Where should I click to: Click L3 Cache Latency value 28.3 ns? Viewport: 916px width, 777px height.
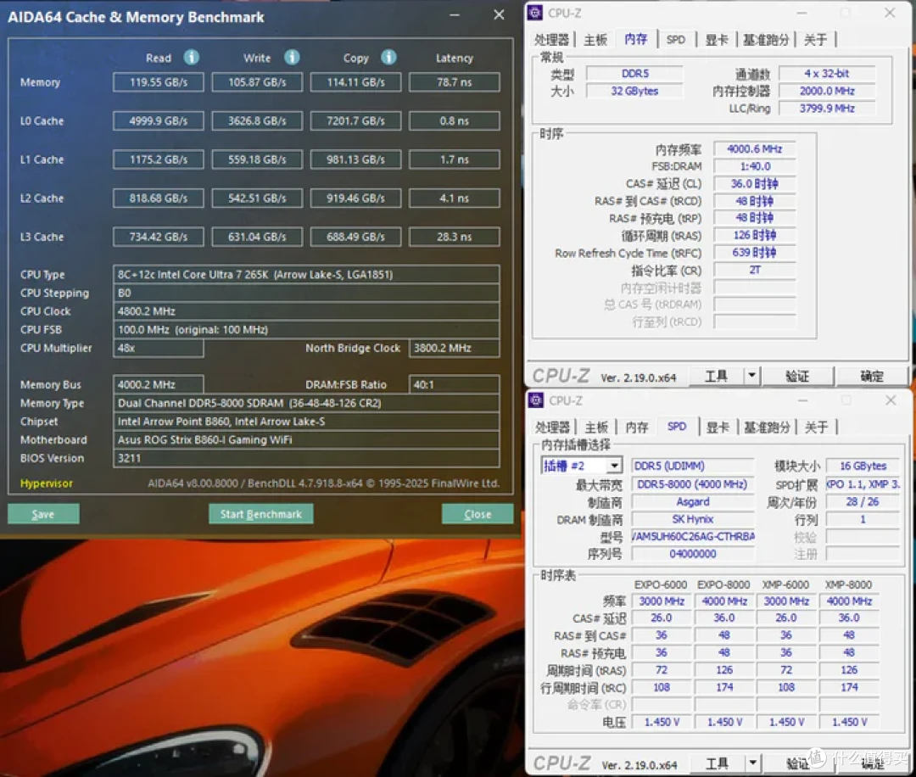click(455, 237)
